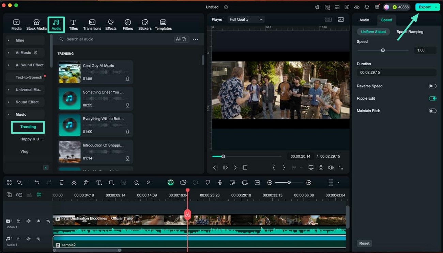
Task: Click the mark out bracket icon
Action: pos(284,168)
